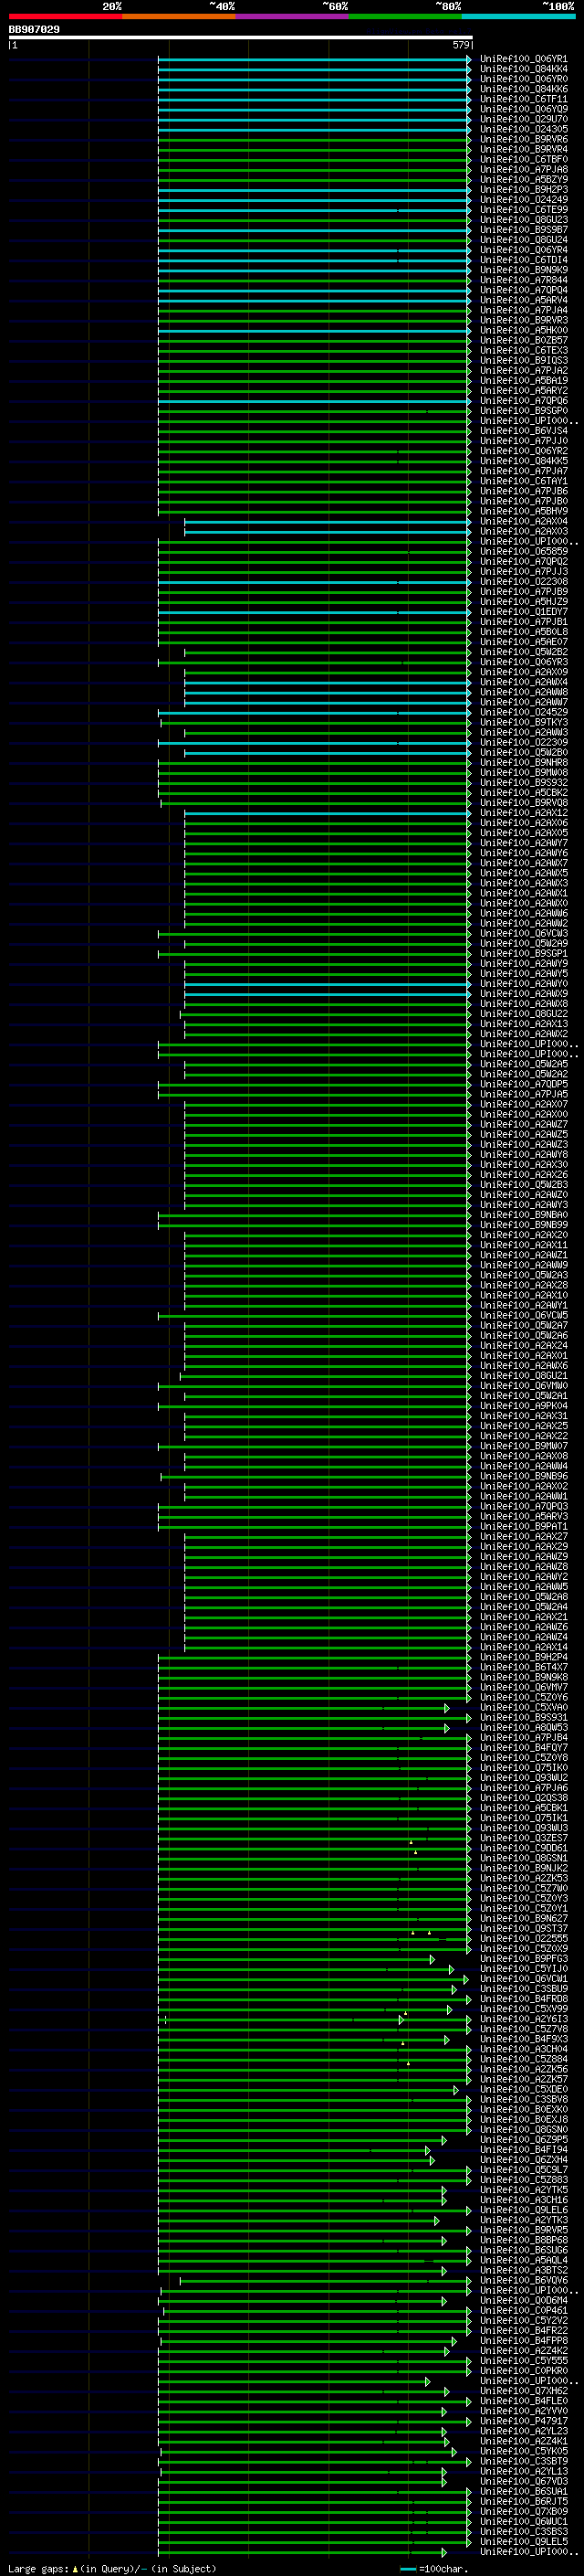Select hit label UniRef100_C6TBF0
Screen dimensions: 584x2576
(x=524, y=159)
